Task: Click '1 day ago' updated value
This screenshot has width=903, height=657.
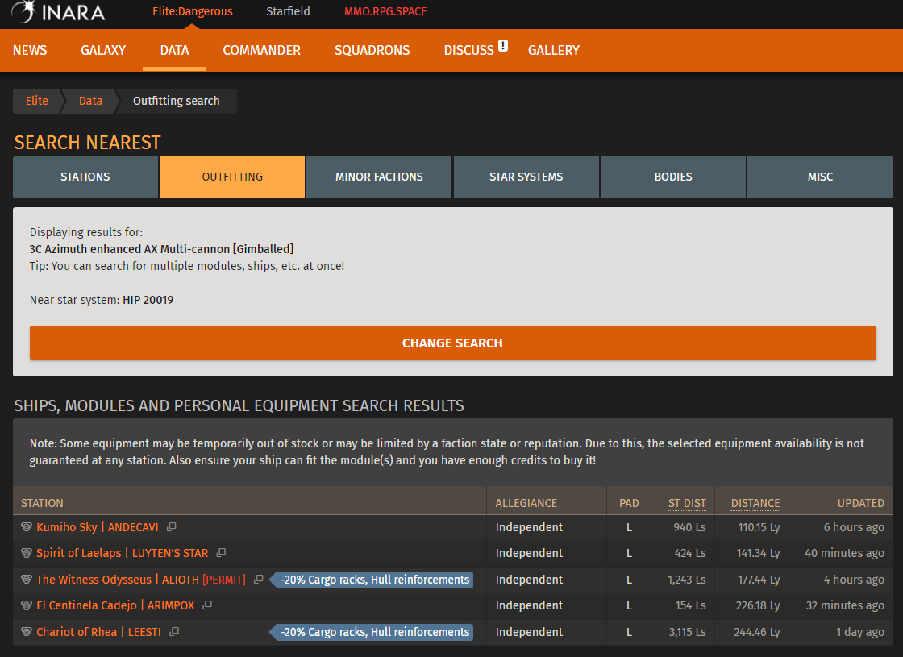Action: pyautogui.click(x=859, y=632)
